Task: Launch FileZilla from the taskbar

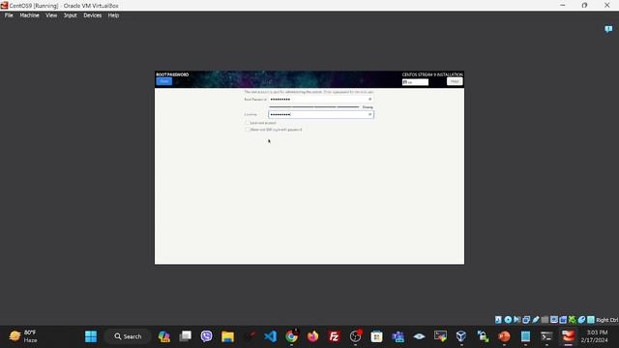Action: click(x=334, y=336)
